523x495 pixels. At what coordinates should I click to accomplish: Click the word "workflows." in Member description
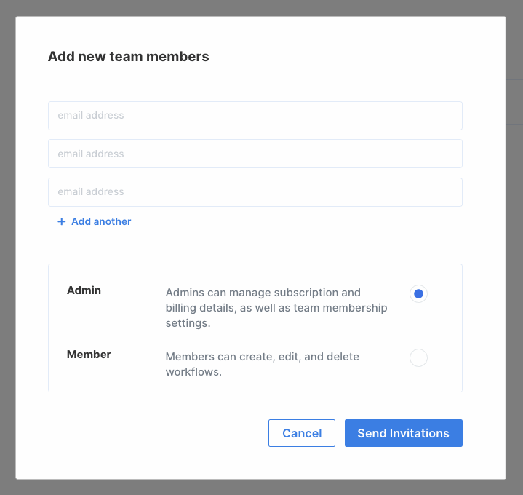click(x=193, y=372)
